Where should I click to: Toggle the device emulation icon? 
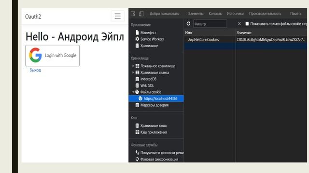141,13
